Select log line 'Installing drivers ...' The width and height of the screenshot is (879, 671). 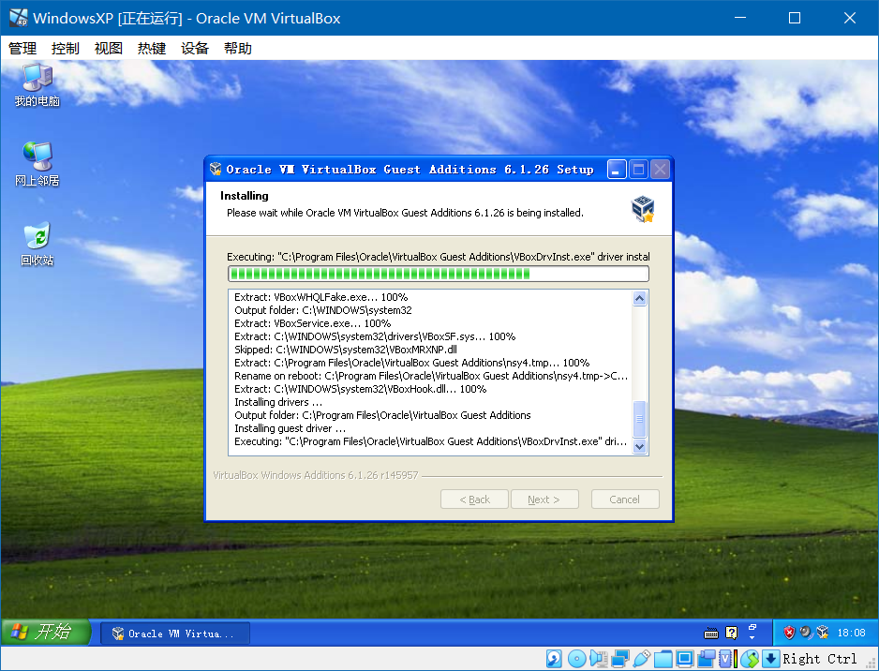click(x=278, y=402)
